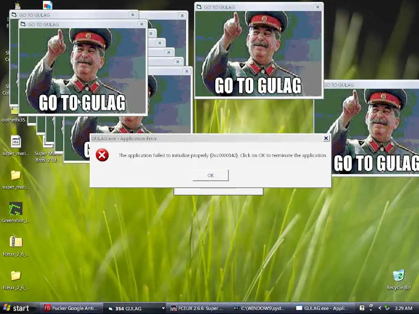The height and width of the screenshot is (314, 419).
Task: Select the fceux_2_6_... folder icon
Action: coord(16,280)
